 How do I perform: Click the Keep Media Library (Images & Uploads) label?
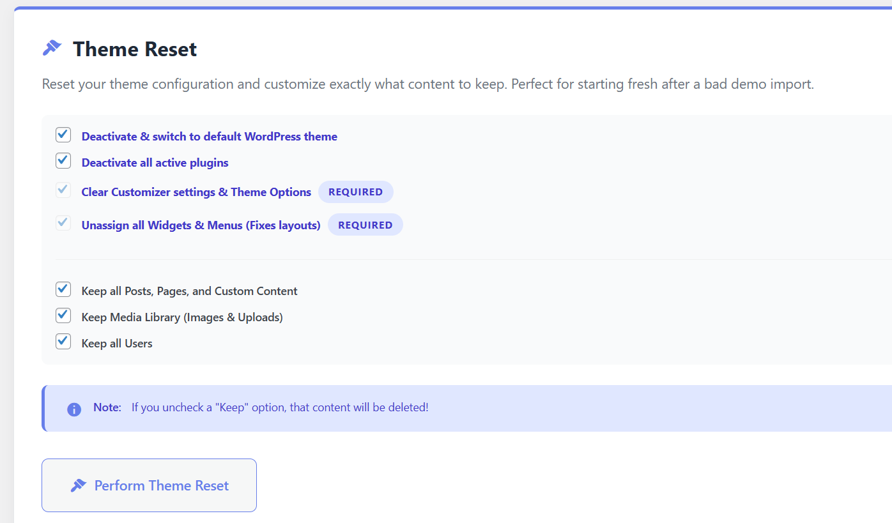click(182, 317)
